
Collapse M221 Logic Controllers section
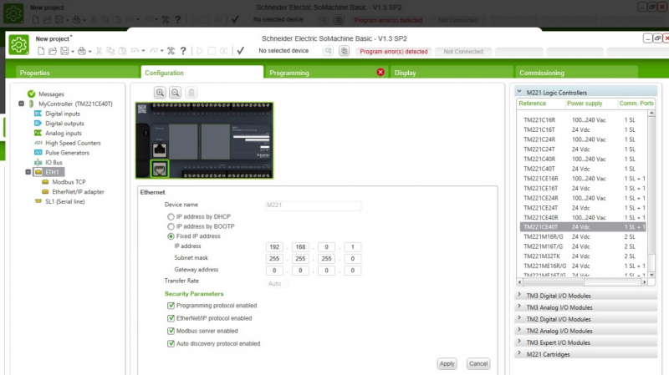pos(519,92)
